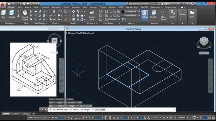Add a new layout with plus button

34,114
